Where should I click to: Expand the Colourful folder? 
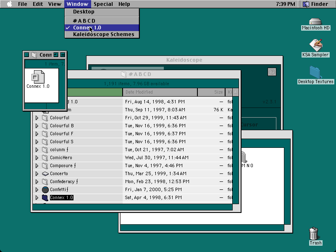37,118
